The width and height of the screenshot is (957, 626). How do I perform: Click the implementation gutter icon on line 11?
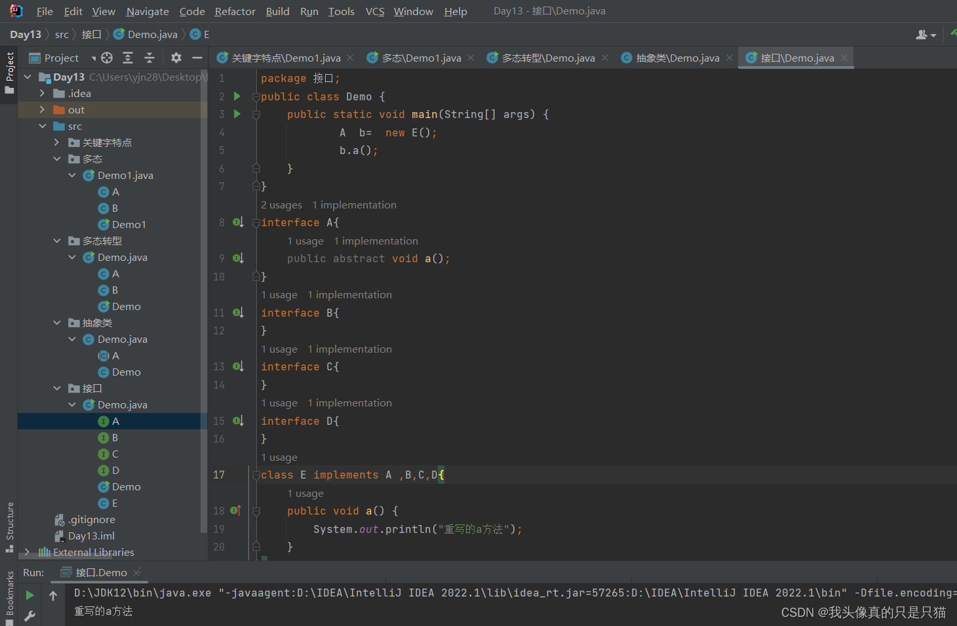(238, 313)
